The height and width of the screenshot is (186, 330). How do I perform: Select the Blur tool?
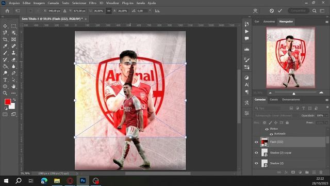(13, 67)
